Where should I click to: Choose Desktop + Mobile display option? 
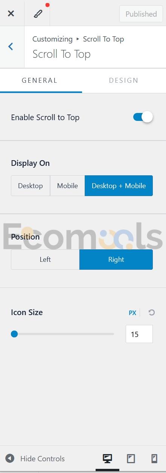pyautogui.click(x=119, y=185)
